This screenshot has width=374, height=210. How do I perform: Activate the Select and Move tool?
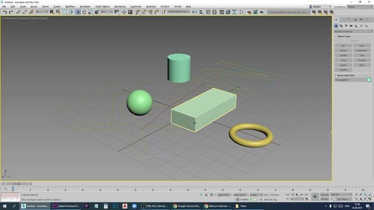click(x=78, y=12)
